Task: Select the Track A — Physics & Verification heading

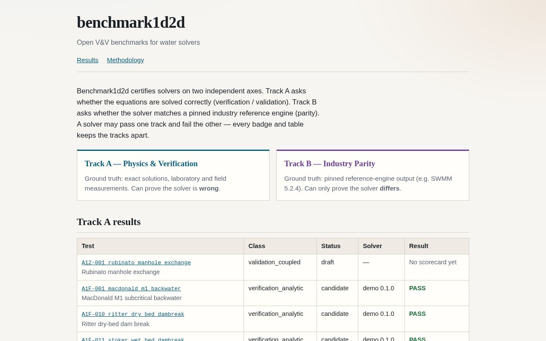Action: pyautogui.click(x=141, y=164)
